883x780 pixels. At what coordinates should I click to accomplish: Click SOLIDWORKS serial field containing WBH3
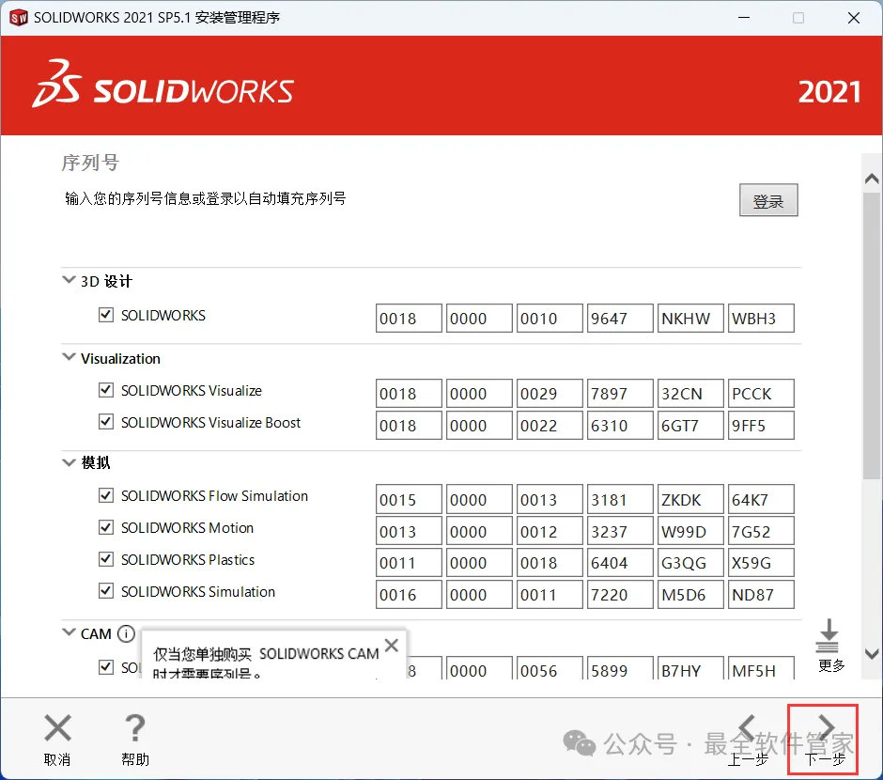coord(761,319)
